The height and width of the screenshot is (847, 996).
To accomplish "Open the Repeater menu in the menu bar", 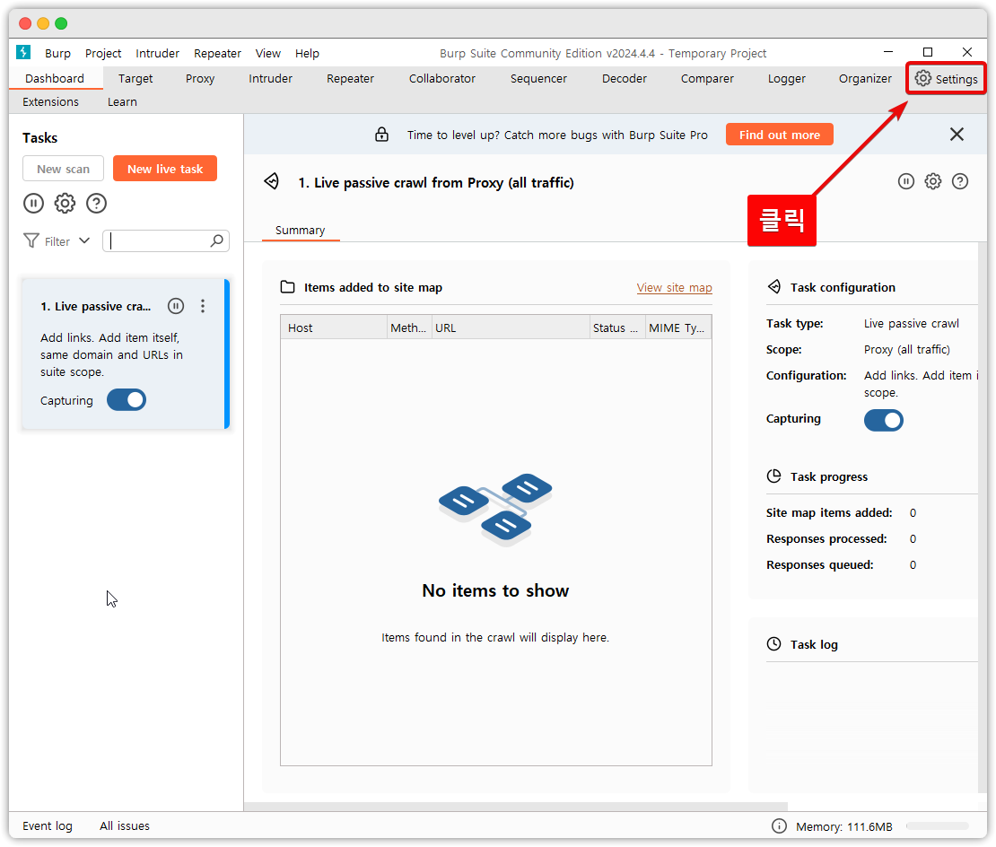I will tap(217, 53).
